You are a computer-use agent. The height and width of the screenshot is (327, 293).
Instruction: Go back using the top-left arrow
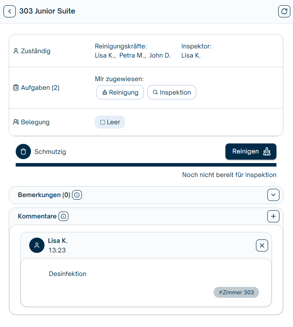pyautogui.click(x=10, y=11)
